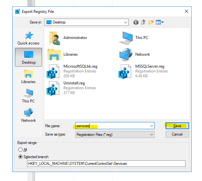Screen dimensions: 202x181
Task: Open the Save as type dropdown
Action: 115,135
